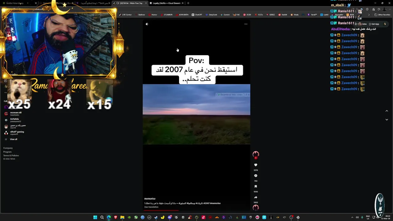
Task: Click See translation under the caption
Action: click(x=151, y=207)
